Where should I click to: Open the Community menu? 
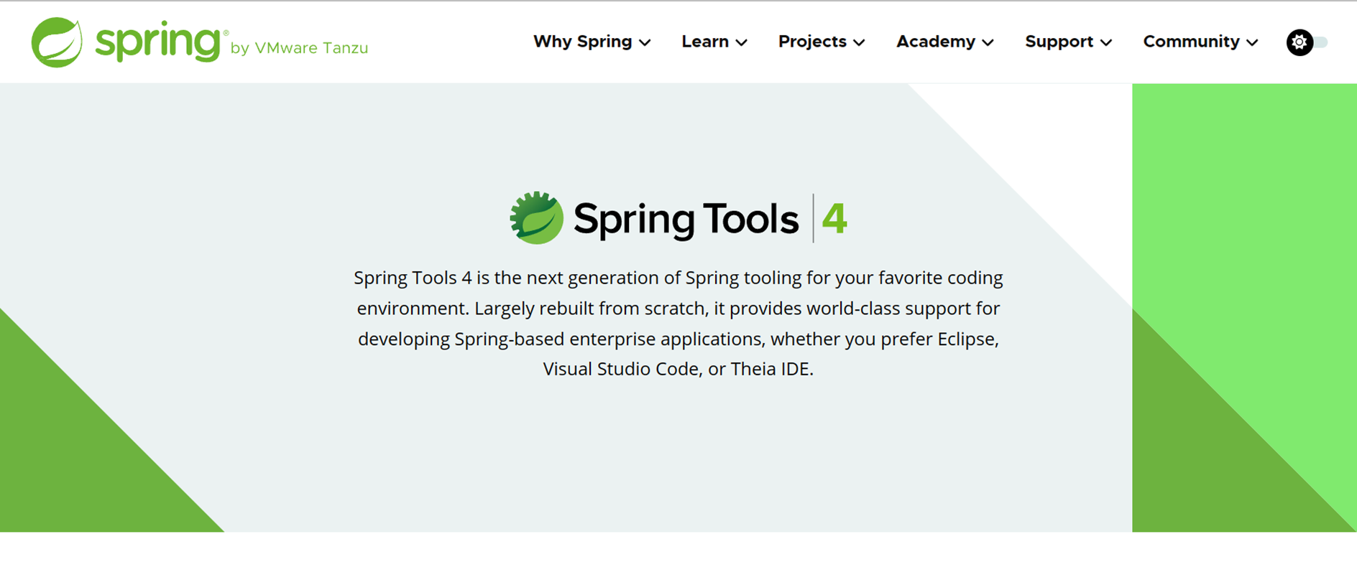coord(1191,42)
